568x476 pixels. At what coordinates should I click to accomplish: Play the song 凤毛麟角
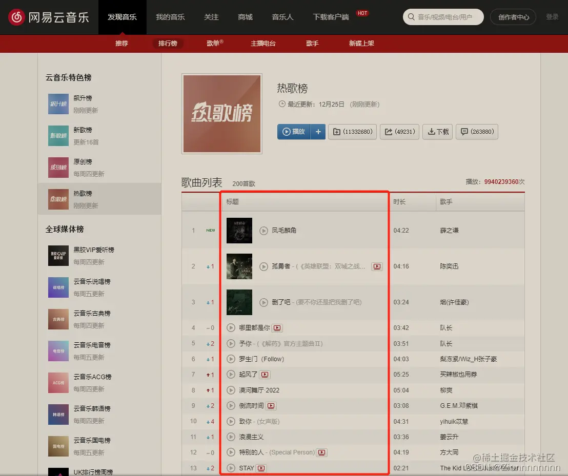(x=263, y=231)
